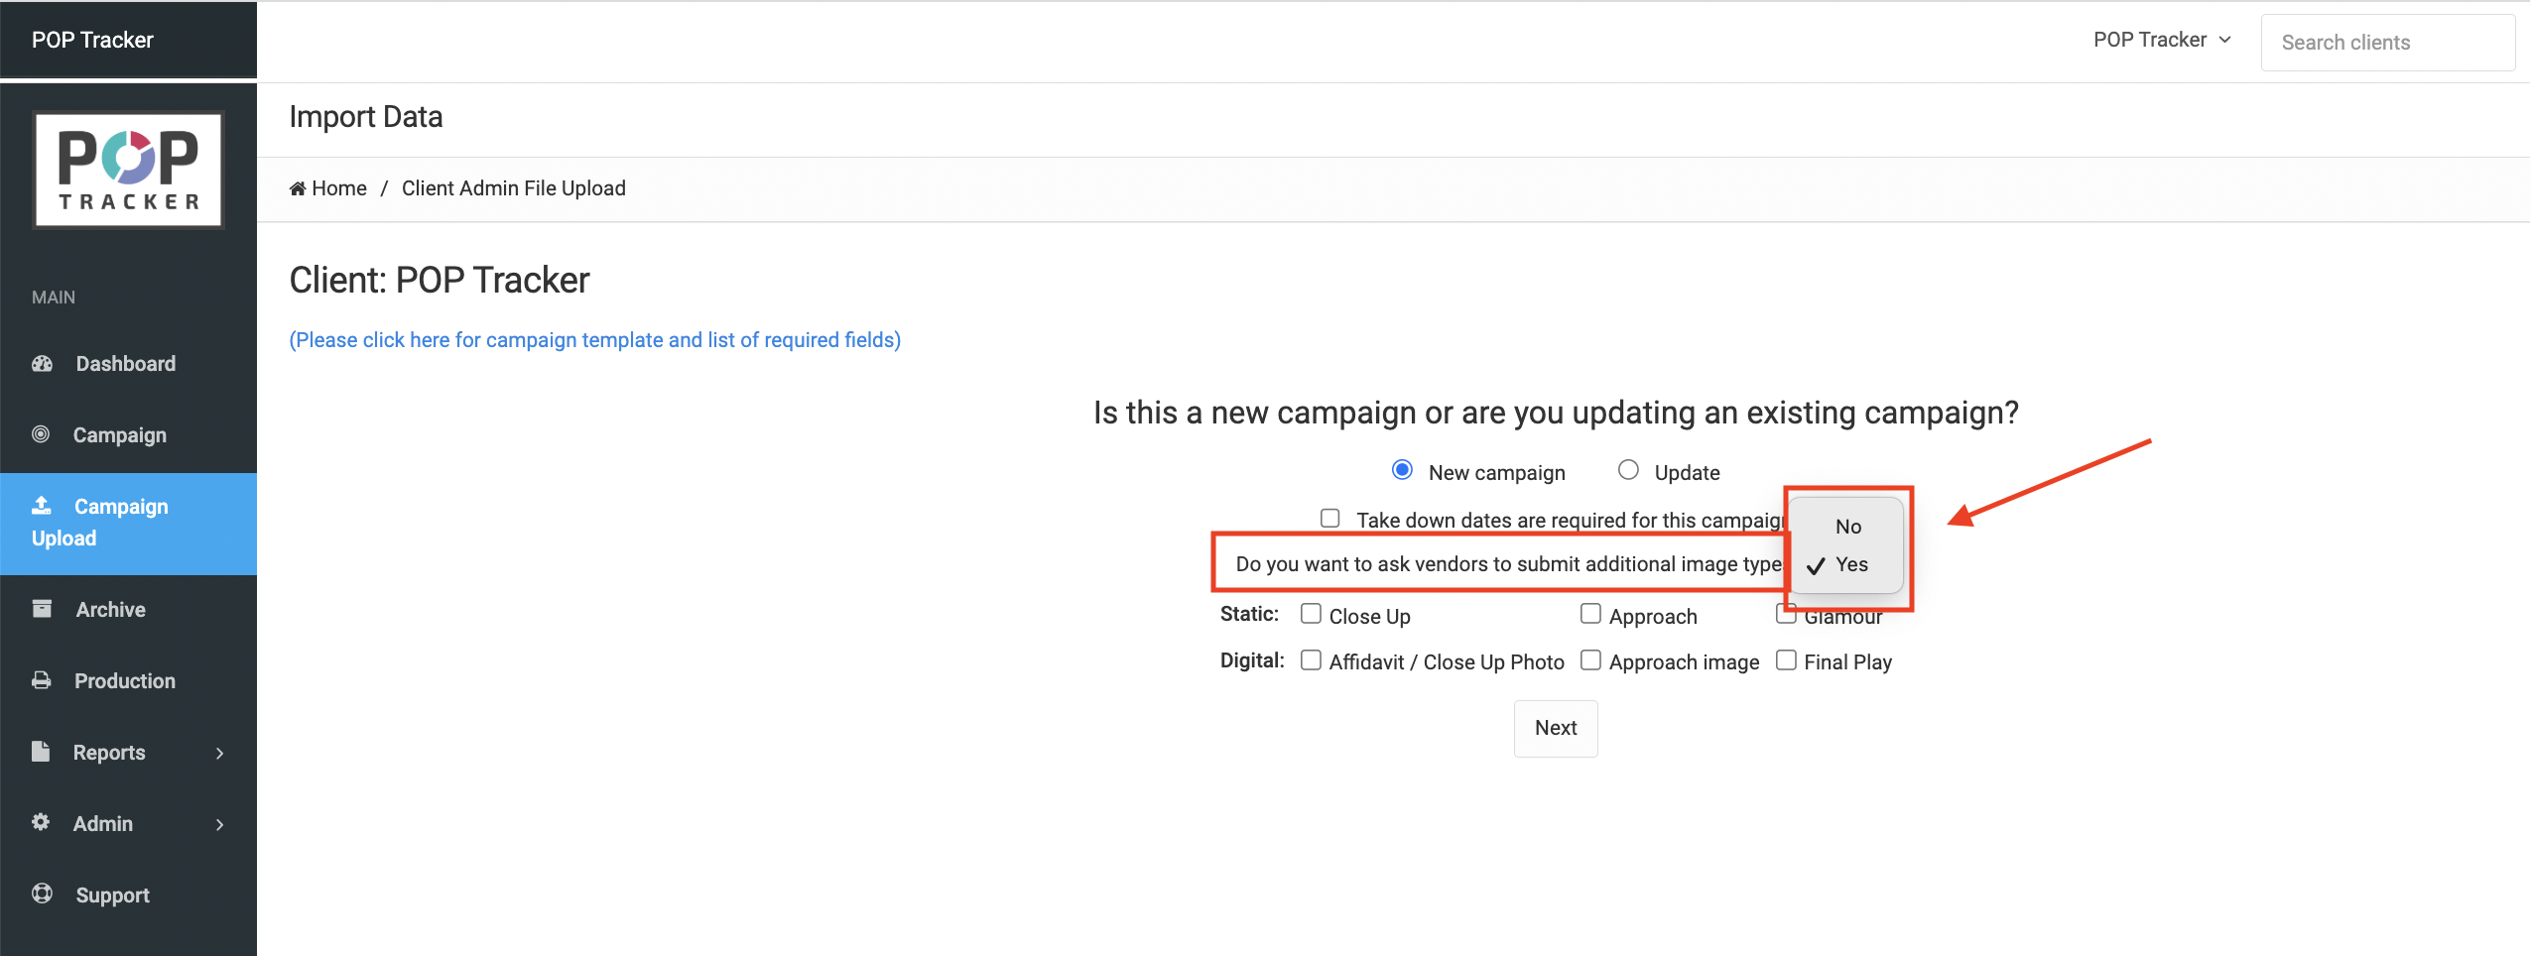This screenshot has height=956, width=2530.
Task: Click the Client: POP Tracker heading
Action: (440, 281)
